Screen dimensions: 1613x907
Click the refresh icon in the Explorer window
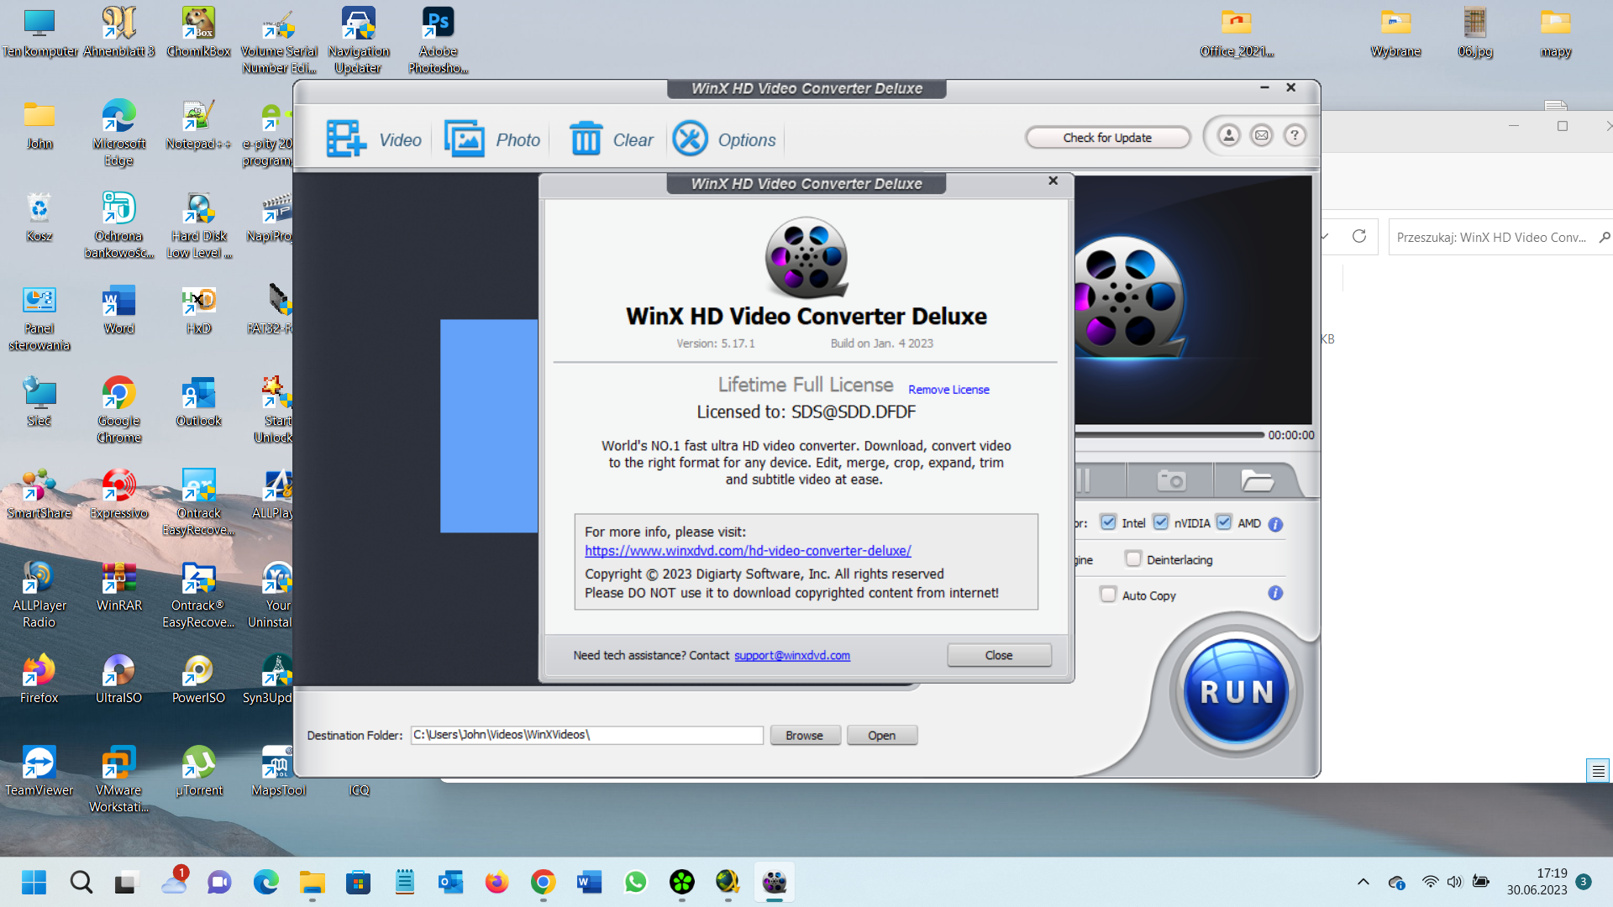[1358, 237]
